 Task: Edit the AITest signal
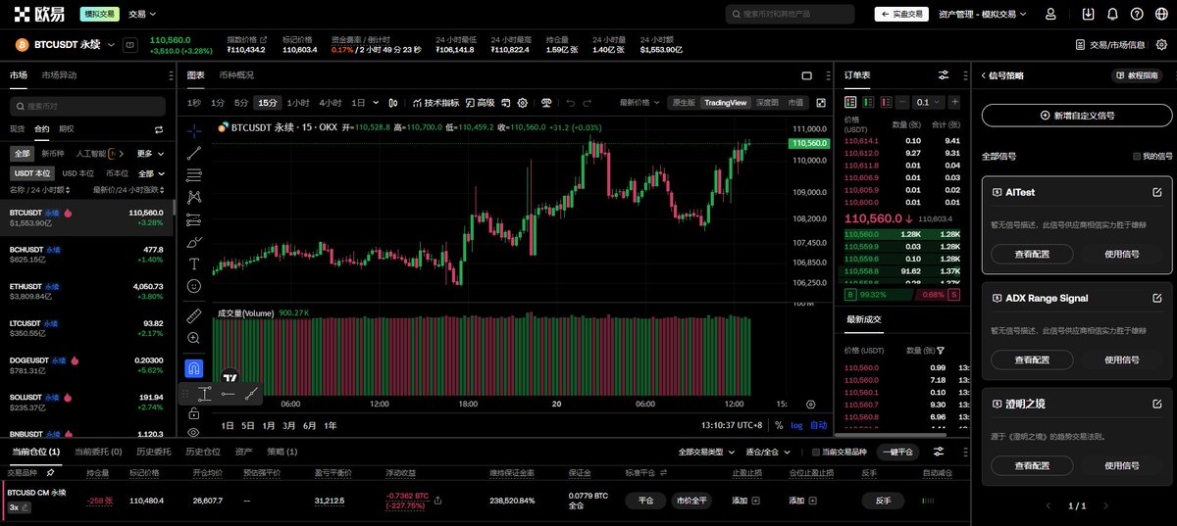tap(1157, 192)
